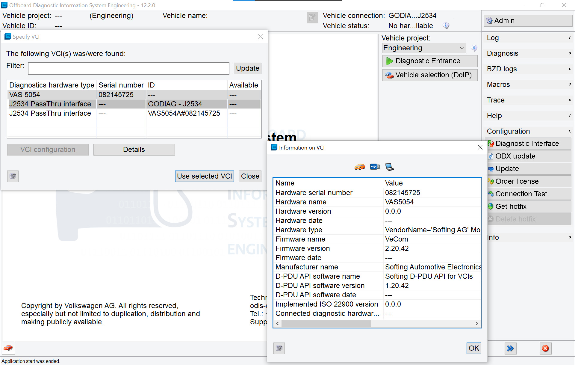Select the Firmware name row
Screen dimensions: 575x365
377,239
